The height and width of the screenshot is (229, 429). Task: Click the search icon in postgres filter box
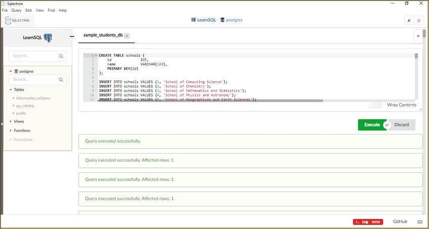coord(61,80)
